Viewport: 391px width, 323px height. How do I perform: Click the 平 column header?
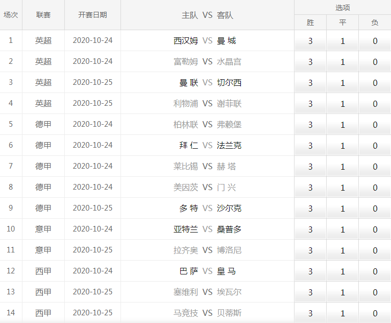343,22
